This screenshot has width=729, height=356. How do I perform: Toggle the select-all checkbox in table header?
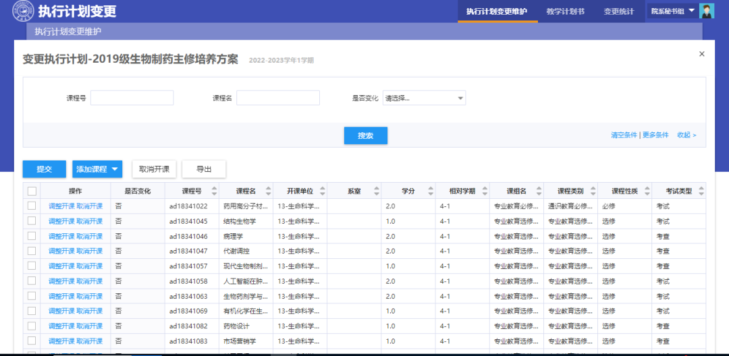[32, 191]
